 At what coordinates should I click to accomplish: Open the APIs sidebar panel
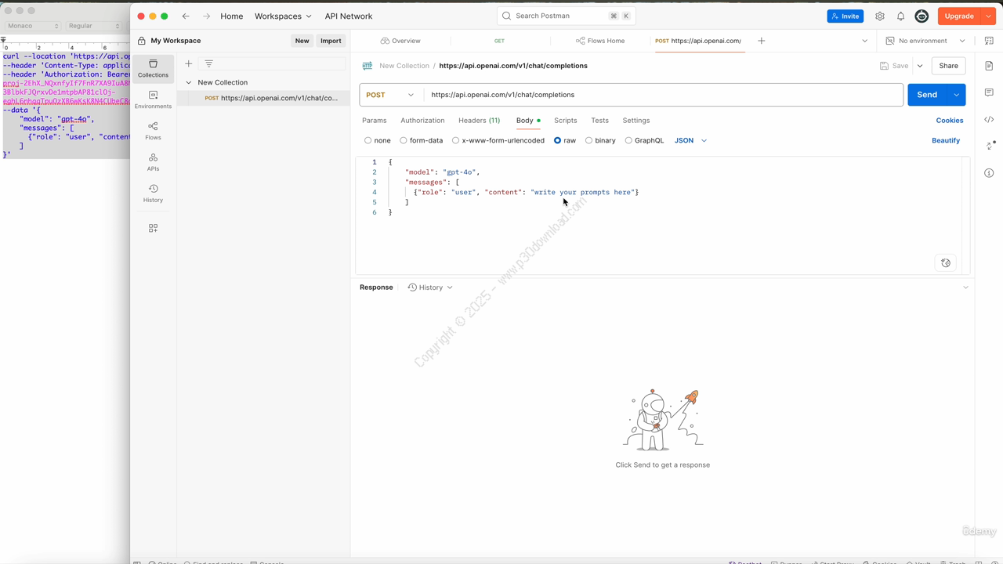[153, 162]
